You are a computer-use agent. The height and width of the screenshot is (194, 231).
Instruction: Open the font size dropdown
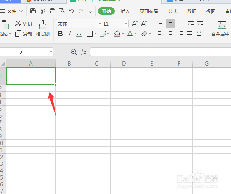pyautogui.click(x=126, y=24)
